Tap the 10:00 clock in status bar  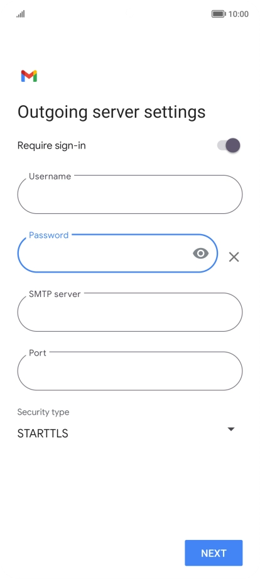[238, 14]
